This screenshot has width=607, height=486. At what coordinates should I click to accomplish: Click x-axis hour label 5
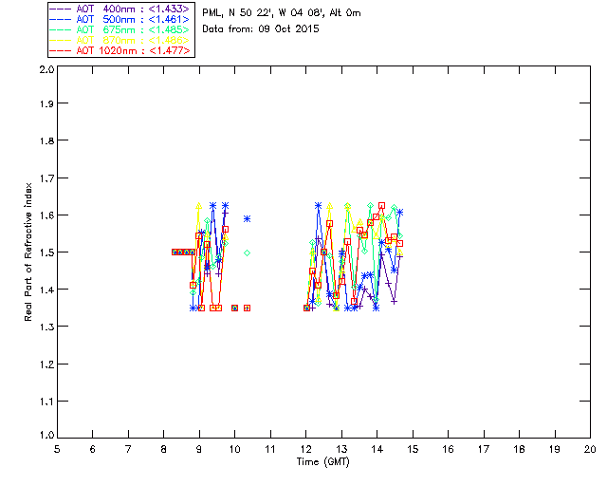(x=57, y=449)
